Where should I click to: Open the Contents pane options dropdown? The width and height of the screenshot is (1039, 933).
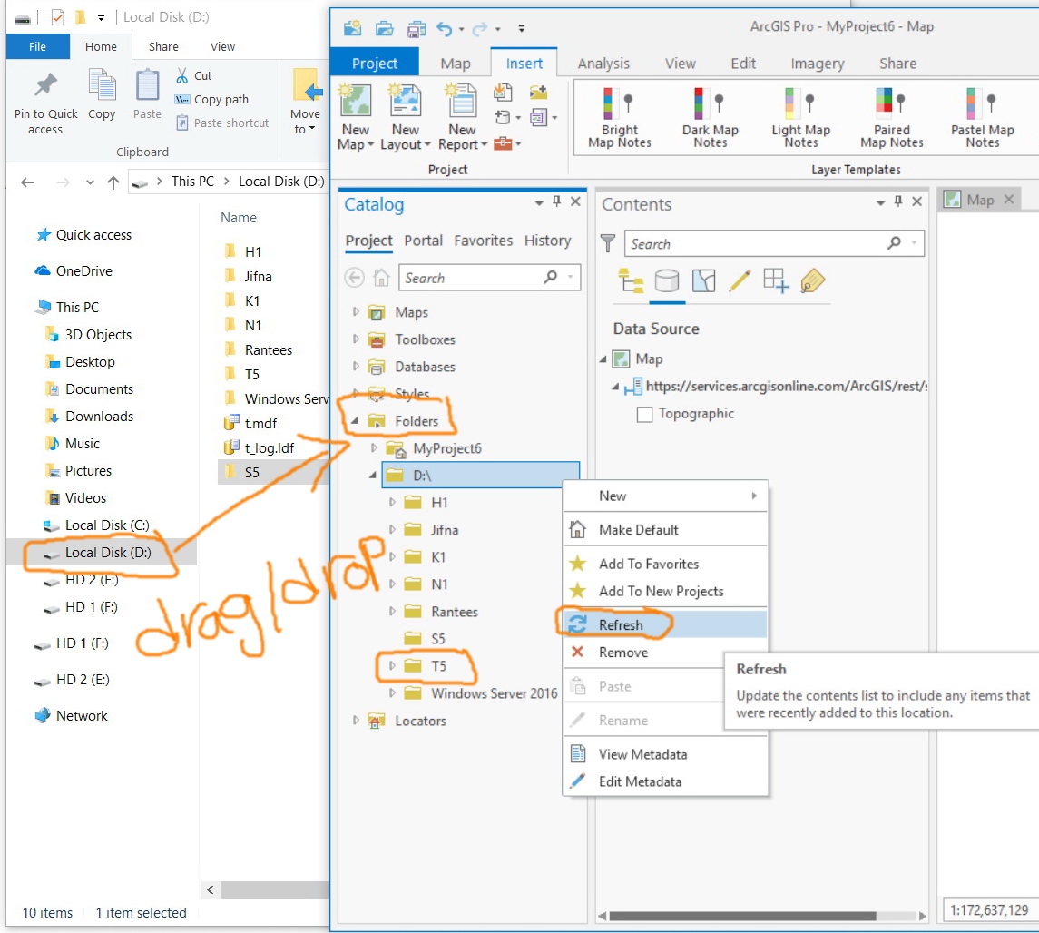pos(880,202)
